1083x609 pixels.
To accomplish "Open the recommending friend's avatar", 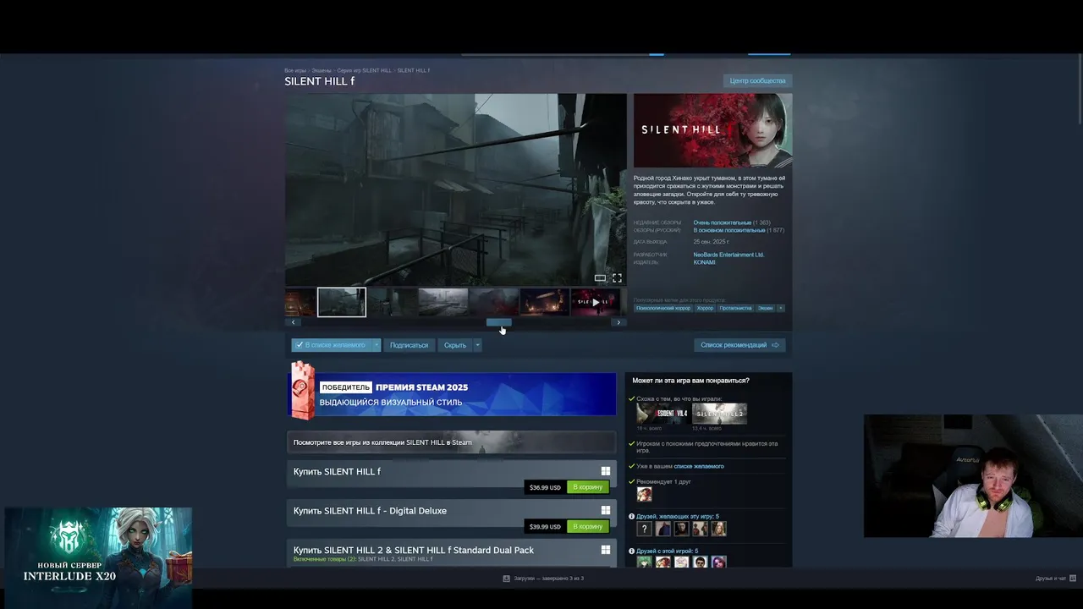I will (x=644, y=494).
